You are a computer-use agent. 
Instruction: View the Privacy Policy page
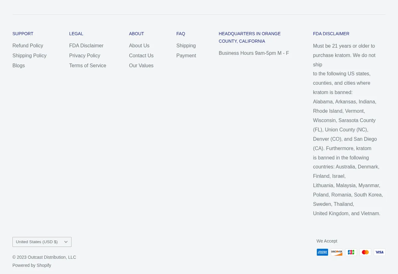coord(85,55)
